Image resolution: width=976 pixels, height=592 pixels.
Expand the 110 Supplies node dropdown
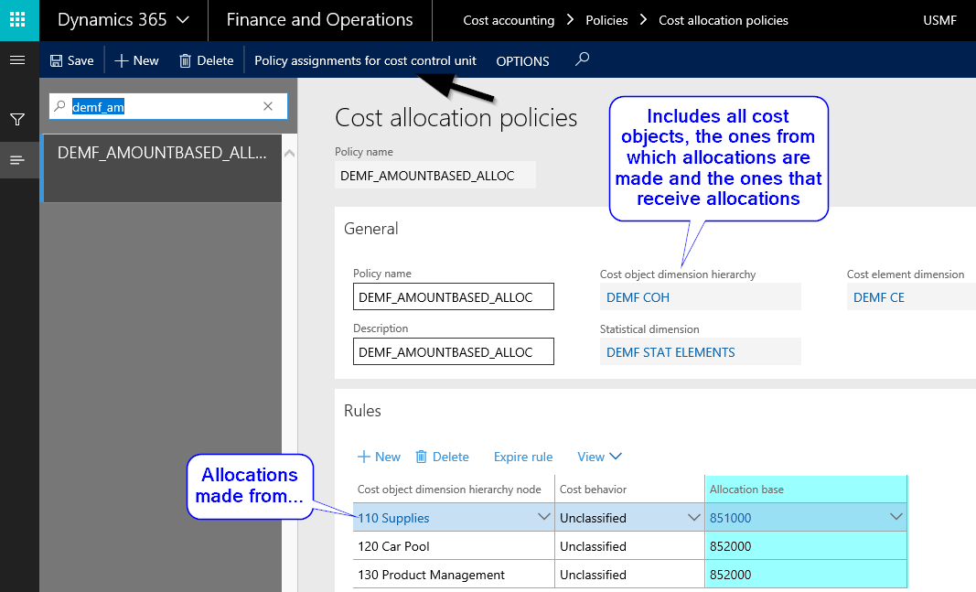pyautogui.click(x=543, y=518)
